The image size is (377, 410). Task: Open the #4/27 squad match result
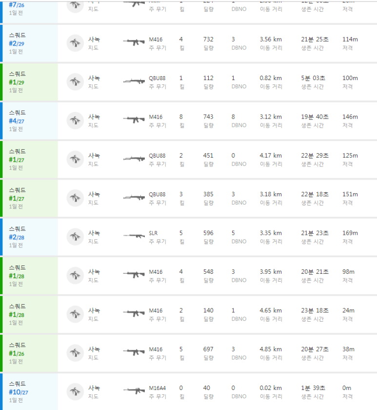[x=17, y=121]
